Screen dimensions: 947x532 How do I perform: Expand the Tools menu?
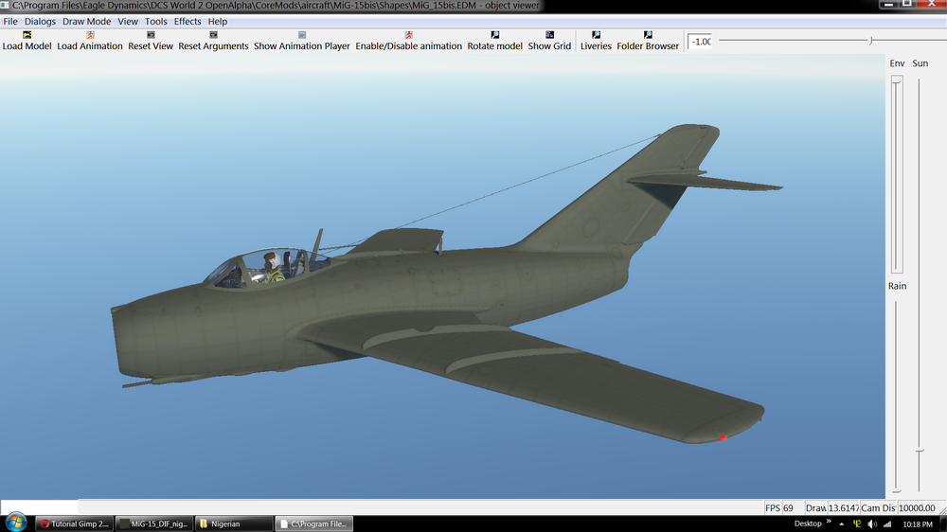tap(156, 21)
